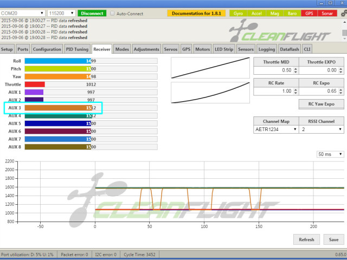Screen dimensions: 347x260
Task: Open the 115200 baud rate dropdown
Action: pos(61,13)
